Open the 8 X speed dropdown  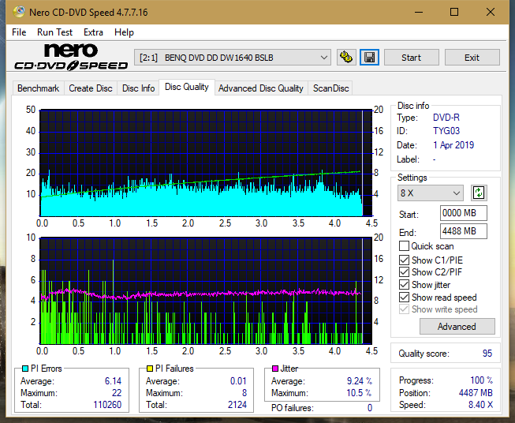coord(431,193)
